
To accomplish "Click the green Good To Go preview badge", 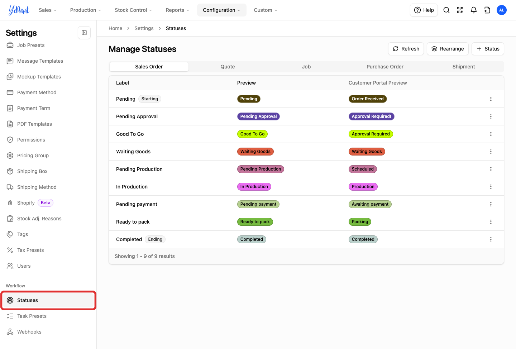I will [x=252, y=134].
